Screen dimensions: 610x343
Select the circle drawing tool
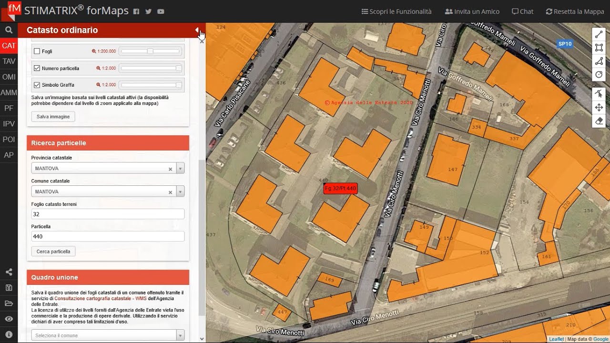click(599, 74)
